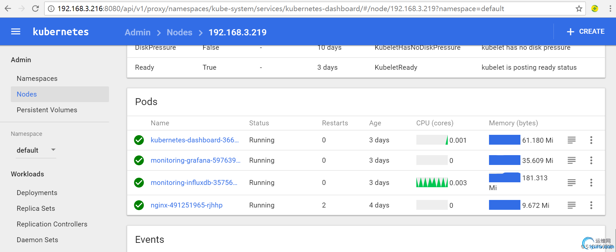
Task: Click the Admin sidebar heading
Action: 21,60
